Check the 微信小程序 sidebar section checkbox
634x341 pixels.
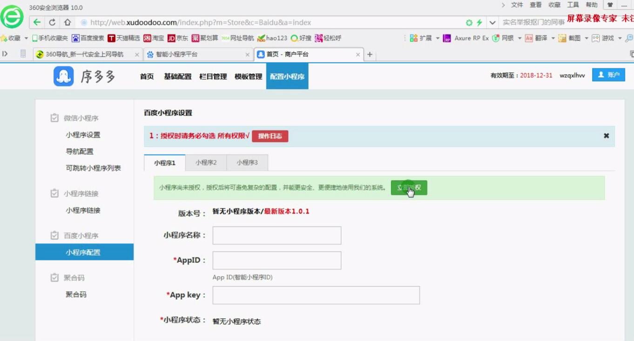pos(54,118)
